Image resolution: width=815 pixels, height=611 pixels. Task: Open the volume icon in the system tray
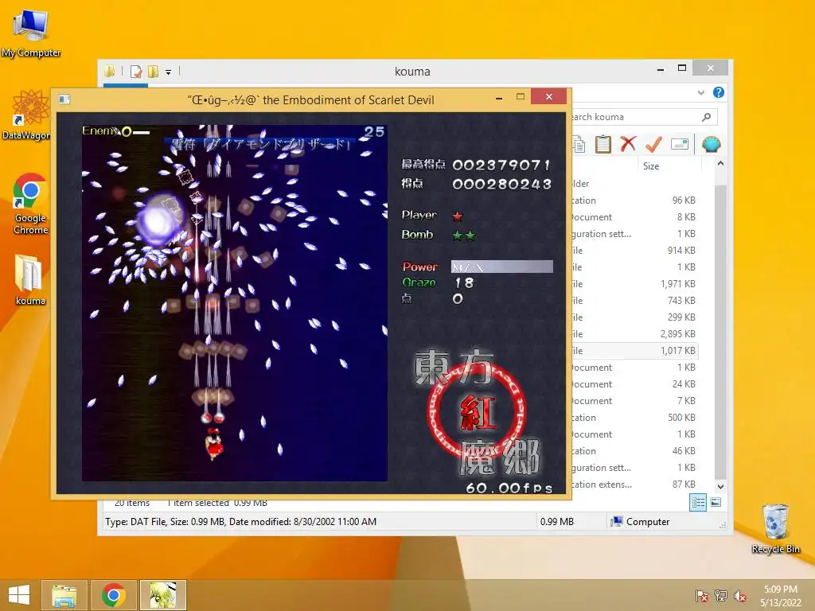(740, 595)
